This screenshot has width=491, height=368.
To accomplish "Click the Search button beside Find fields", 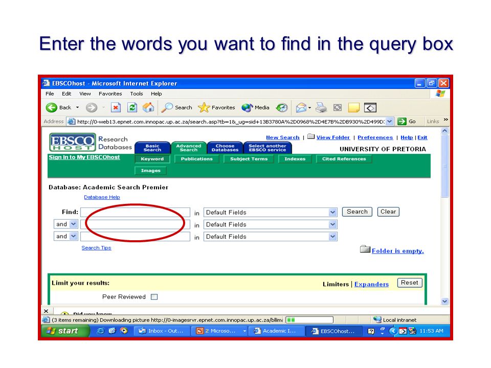I will pos(357,212).
